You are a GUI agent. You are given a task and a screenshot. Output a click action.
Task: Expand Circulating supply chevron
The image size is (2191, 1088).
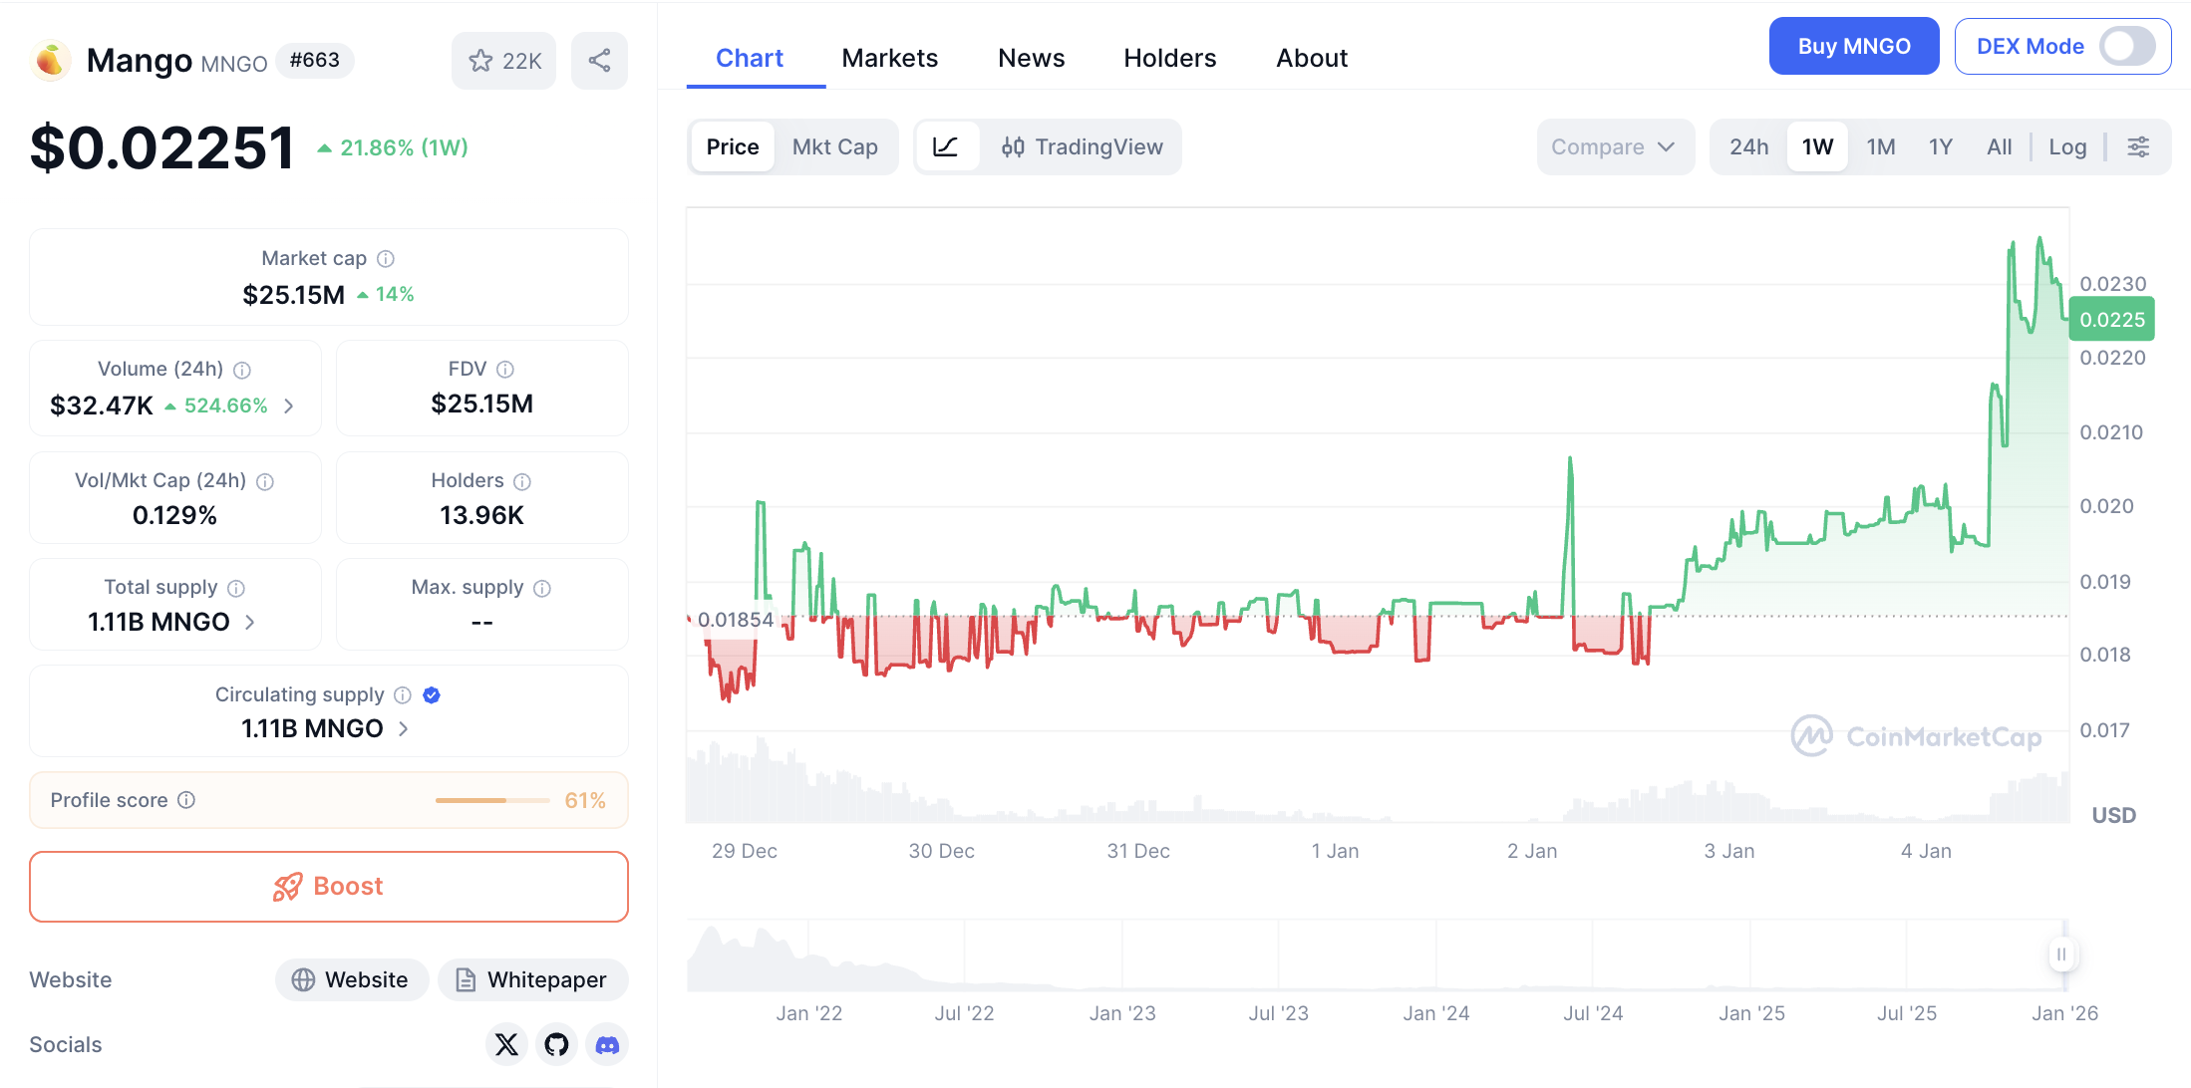pyautogui.click(x=404, y=728)
